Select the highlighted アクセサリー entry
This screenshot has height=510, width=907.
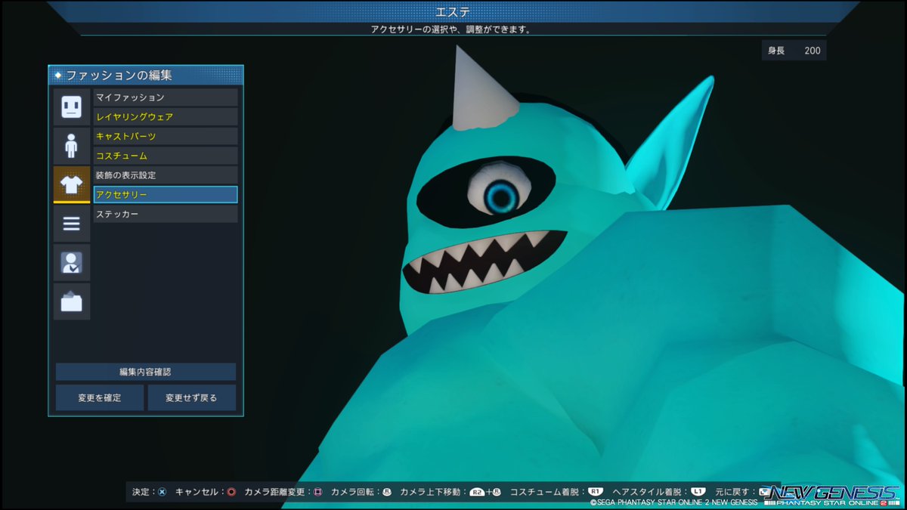(166, 195)
